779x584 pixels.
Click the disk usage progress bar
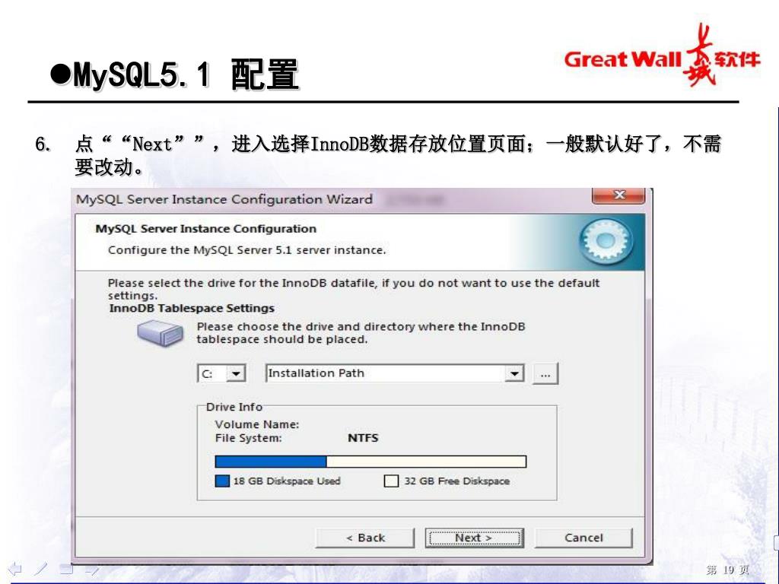[x=370, y=462]
